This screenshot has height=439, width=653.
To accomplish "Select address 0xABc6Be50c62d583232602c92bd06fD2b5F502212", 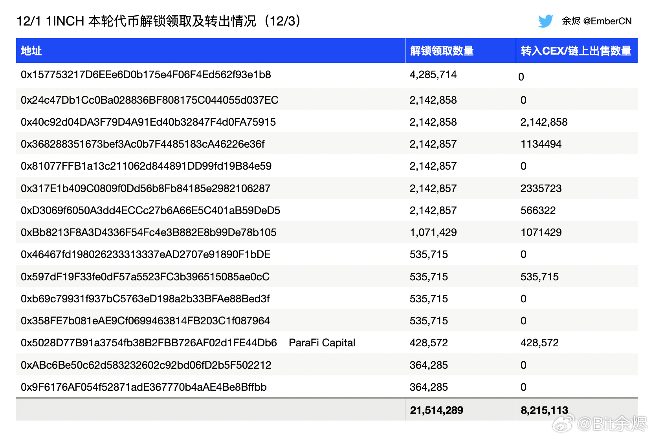I will [146, 365].
